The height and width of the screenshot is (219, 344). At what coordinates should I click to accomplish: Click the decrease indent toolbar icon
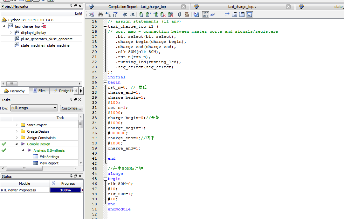[132, 14]
